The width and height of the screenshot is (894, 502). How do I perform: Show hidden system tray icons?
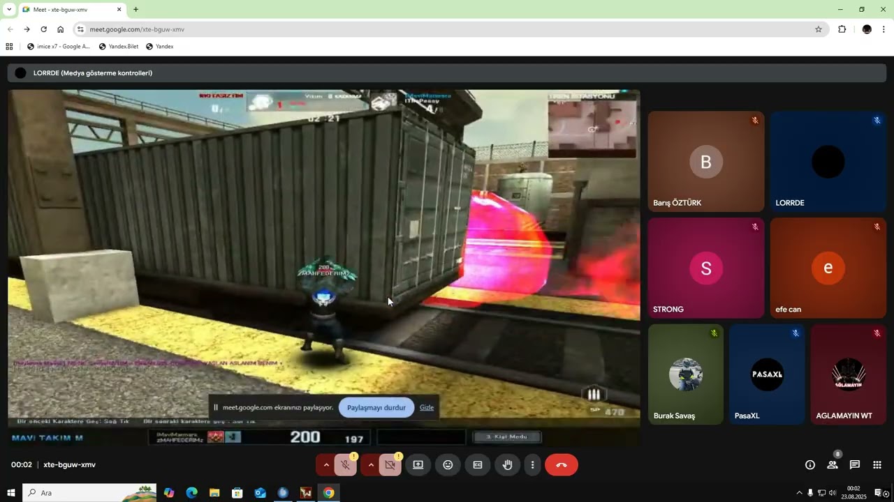click(799, 493)
